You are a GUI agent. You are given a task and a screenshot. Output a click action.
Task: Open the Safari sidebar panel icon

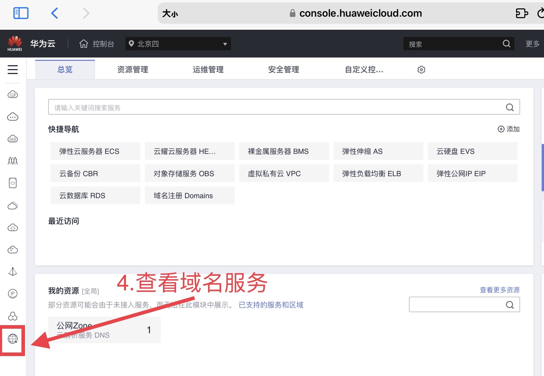[x=21, y=13]
